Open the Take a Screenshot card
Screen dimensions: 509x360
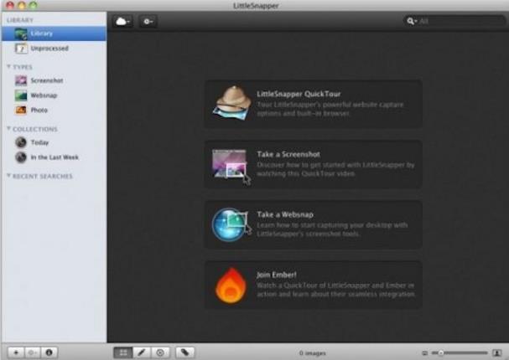[x=314, y=164]
